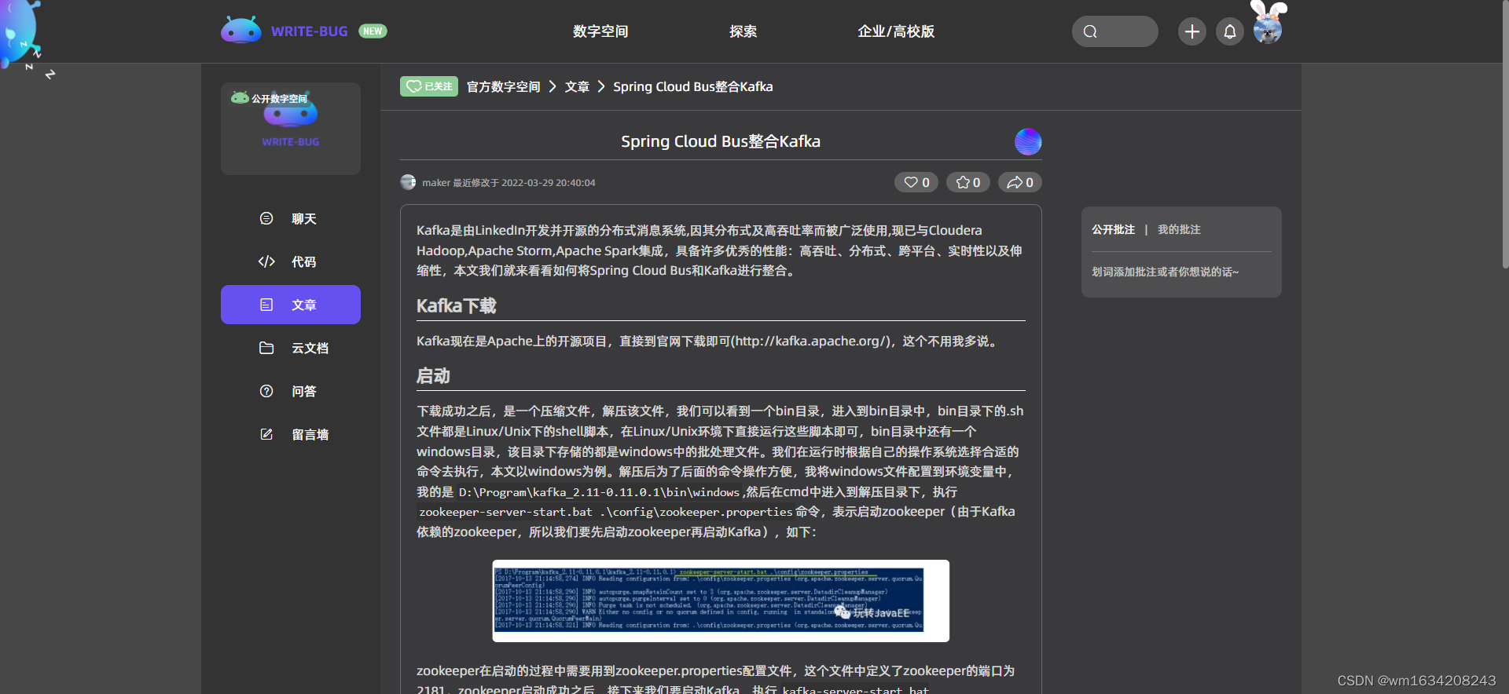
Task: Click the maker author name
Action: [436, 182]
